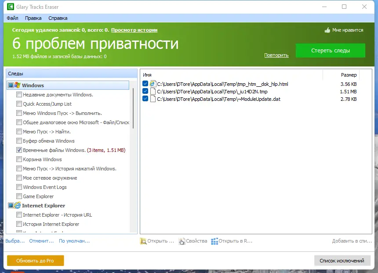
Task: Click the Стереть следы button
Action: point(330,51)
